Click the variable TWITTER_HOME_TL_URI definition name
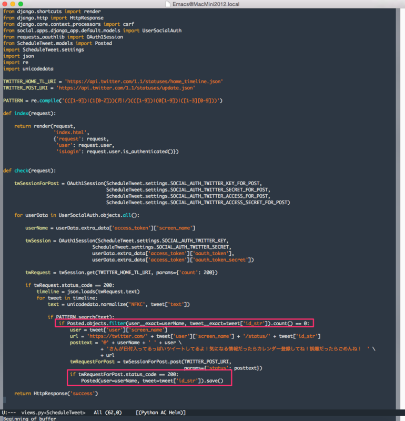Image resolution: width=405 pixels, height=421 pixels. coord(29,82)
